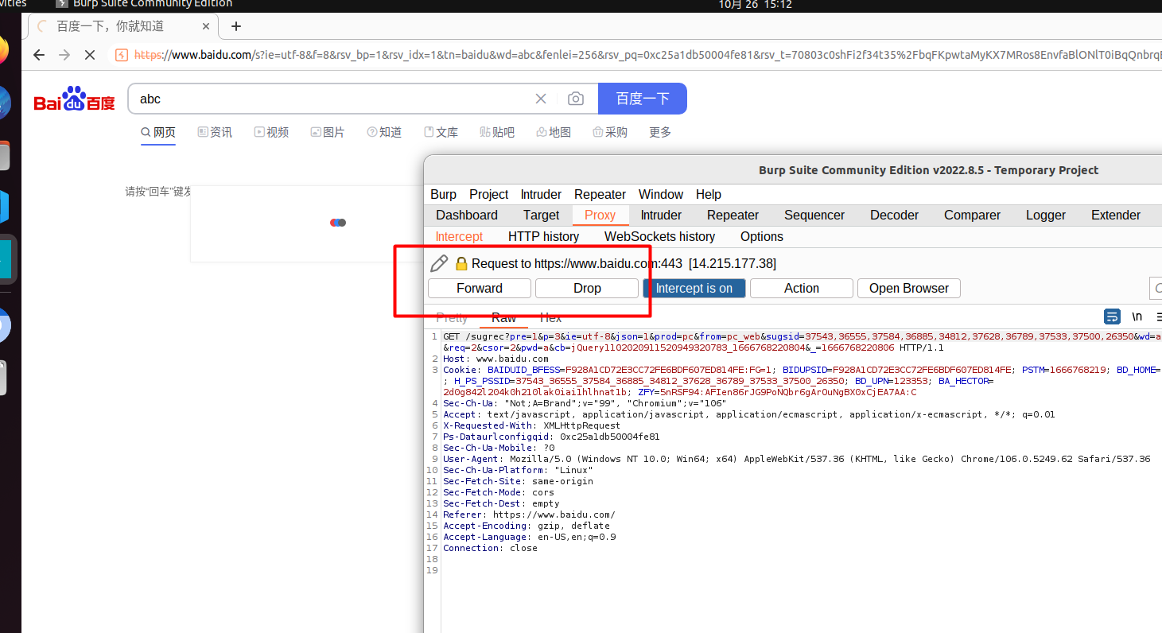Switch to the Dashboard tab
The height and width of the screenshot is (633, 1162).
[x=467, y=215]
